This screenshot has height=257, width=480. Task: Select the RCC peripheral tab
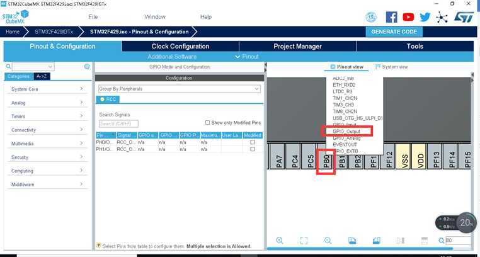point(108,99)
